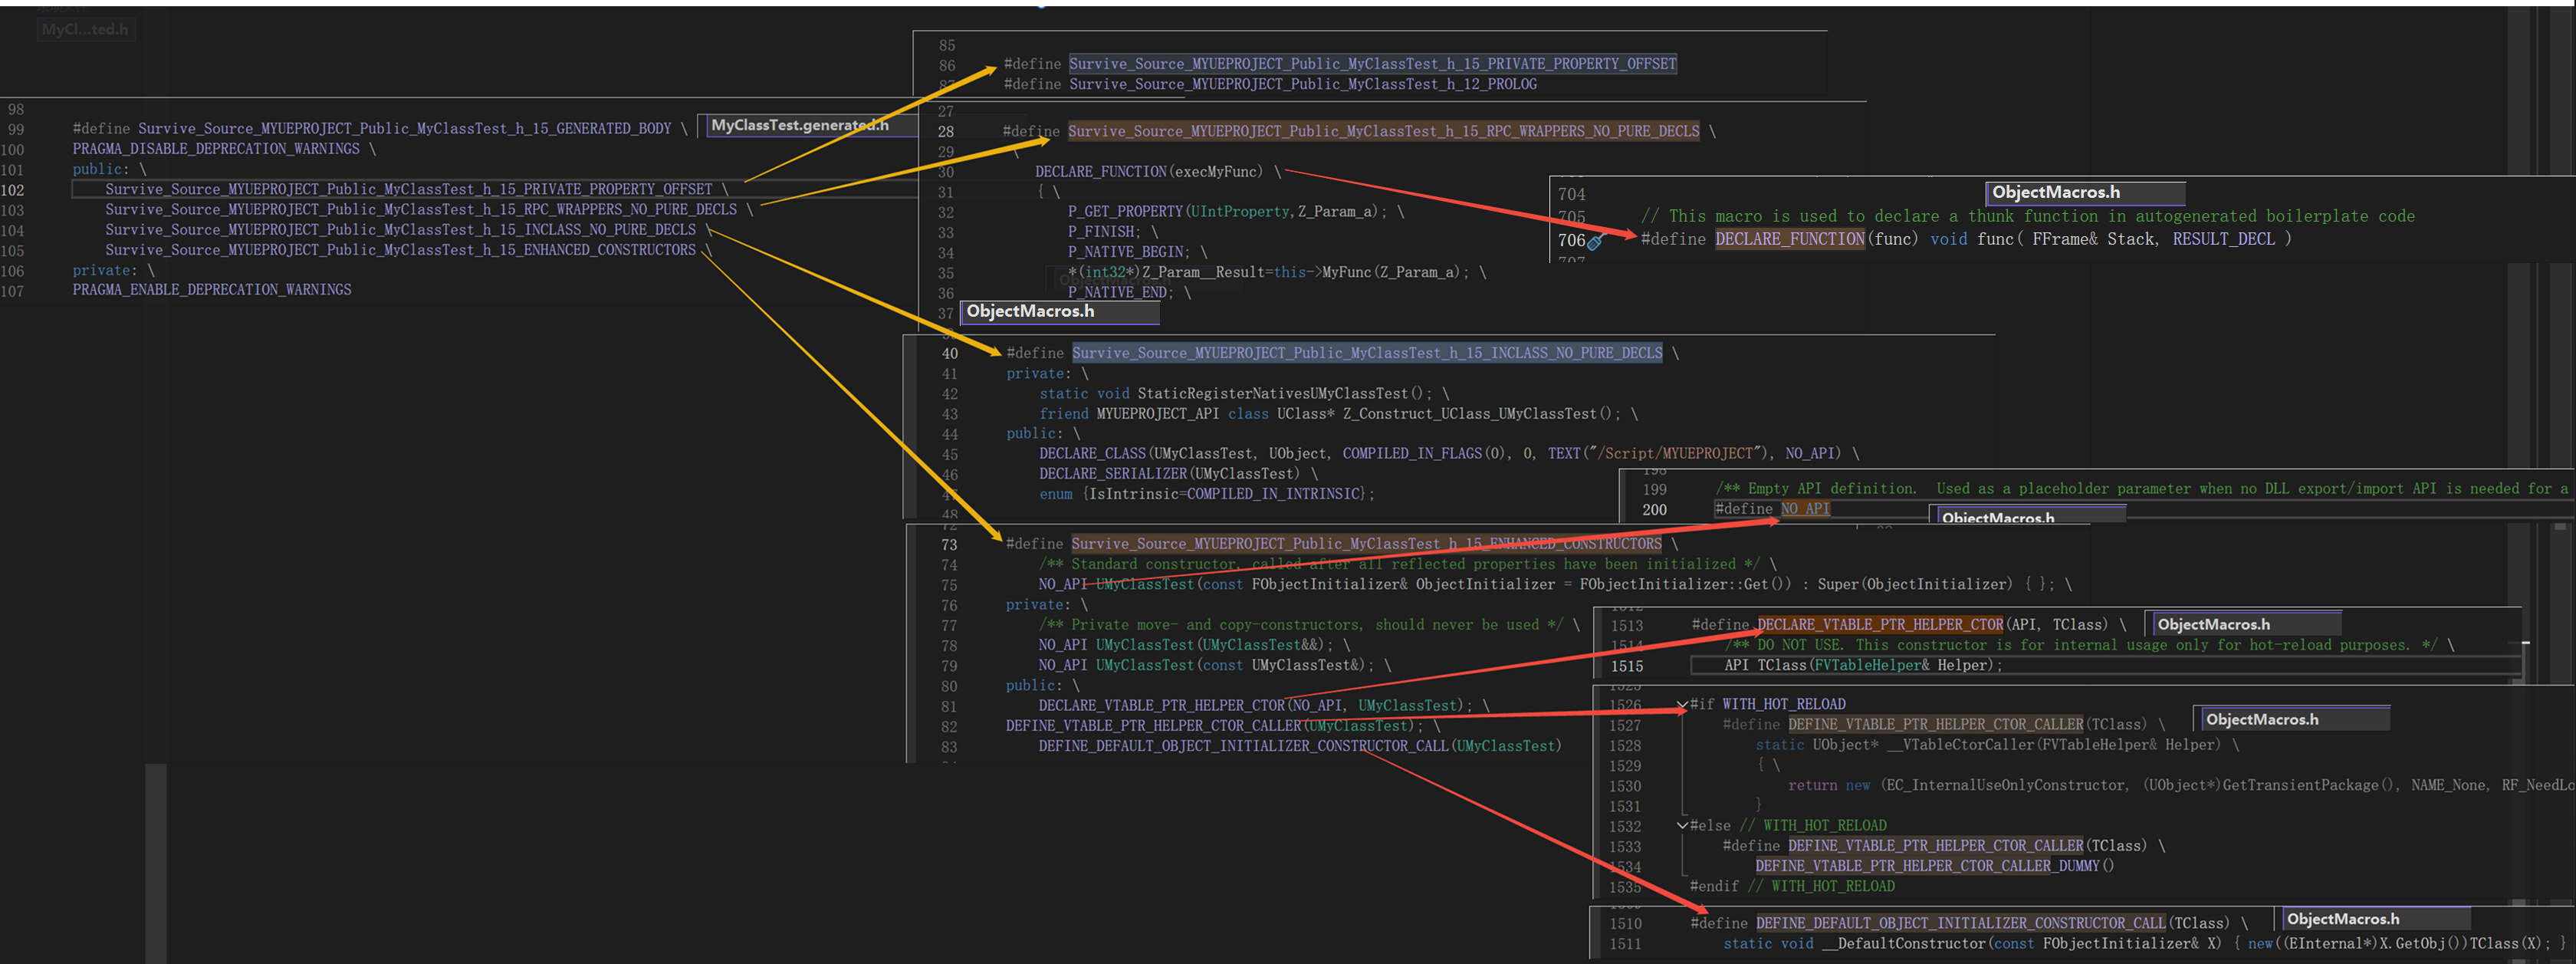Click line number 102 in the gutter
Screen dimensions: 2576x964
[x=12, y=190]
